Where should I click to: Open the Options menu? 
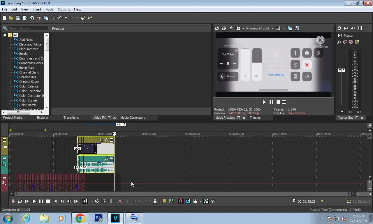pos(64,9)
